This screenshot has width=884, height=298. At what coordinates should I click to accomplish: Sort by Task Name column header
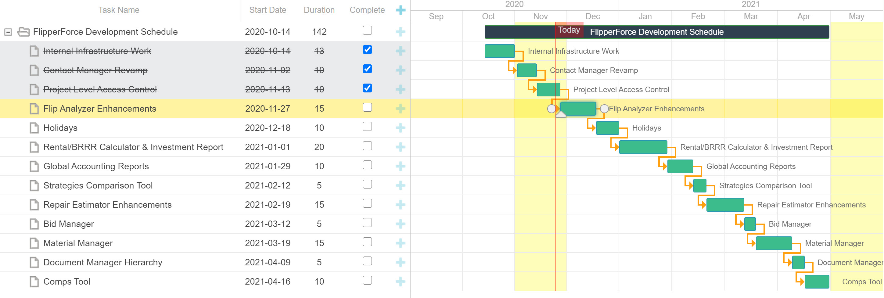tap(119, 10)
